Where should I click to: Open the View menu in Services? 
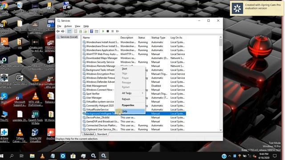(x=77, y=26)
